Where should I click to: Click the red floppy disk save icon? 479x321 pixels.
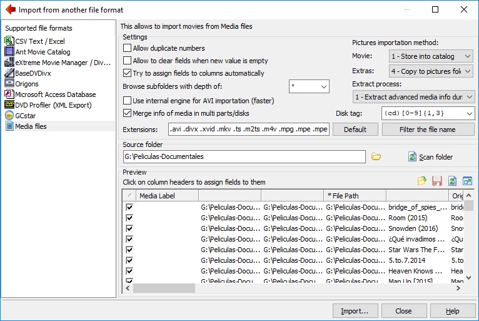(x=437, y=181)
